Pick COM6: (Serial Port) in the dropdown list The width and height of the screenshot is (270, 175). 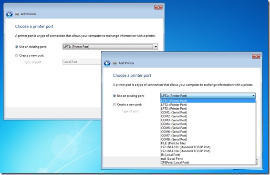pyautogui.click(x=208, y=132)
